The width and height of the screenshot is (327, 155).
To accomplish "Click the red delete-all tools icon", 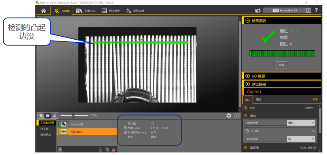I will [114, 150].
